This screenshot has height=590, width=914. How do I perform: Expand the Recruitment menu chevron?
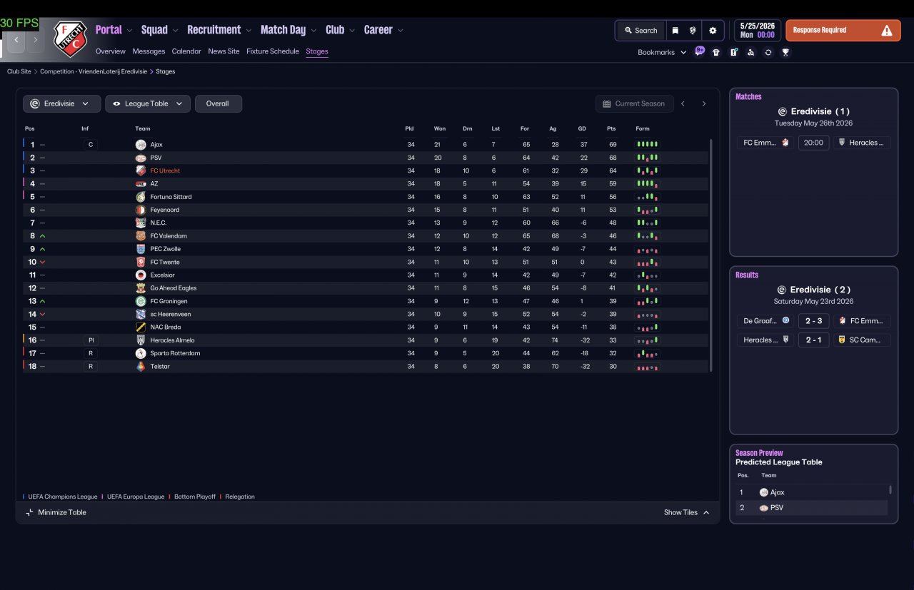click(248, 31)
